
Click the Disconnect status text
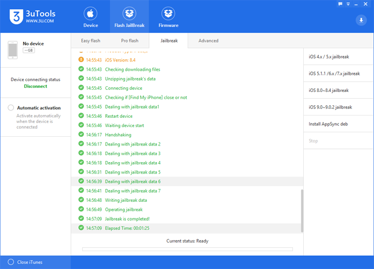pyautogui.click(x=36, y=86)
